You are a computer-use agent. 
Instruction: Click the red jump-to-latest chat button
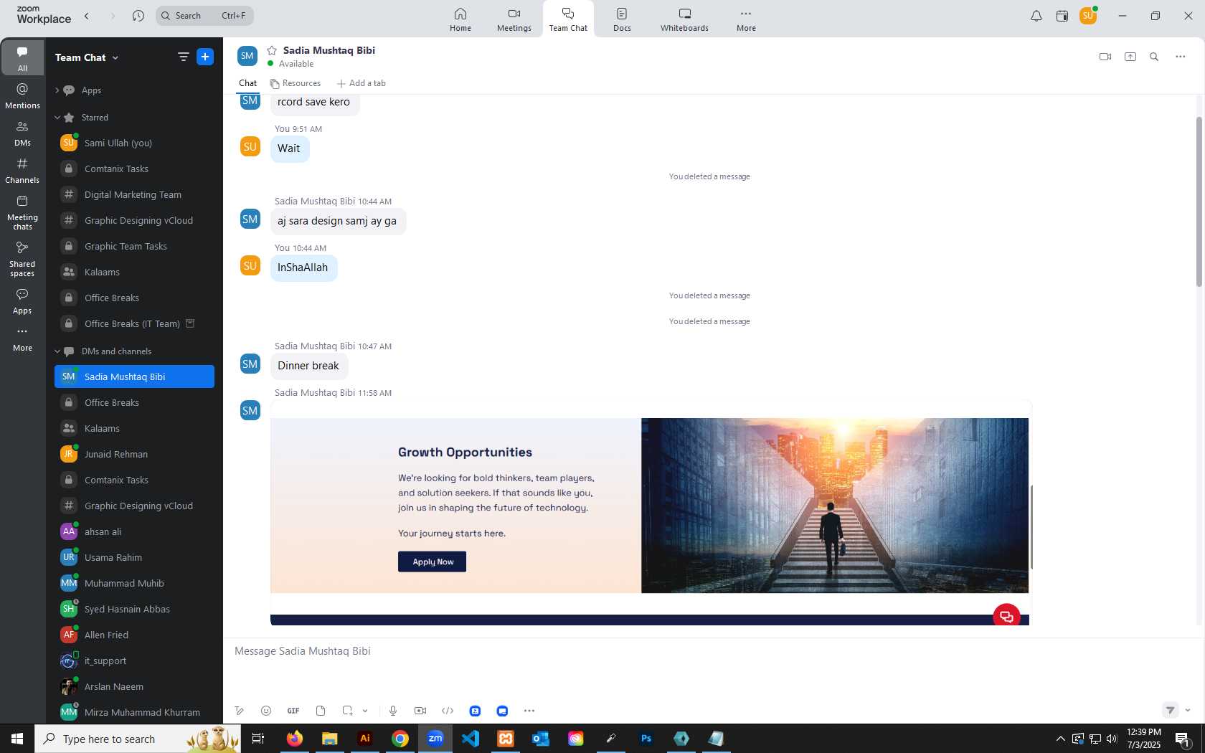(x=1006, y=616)
